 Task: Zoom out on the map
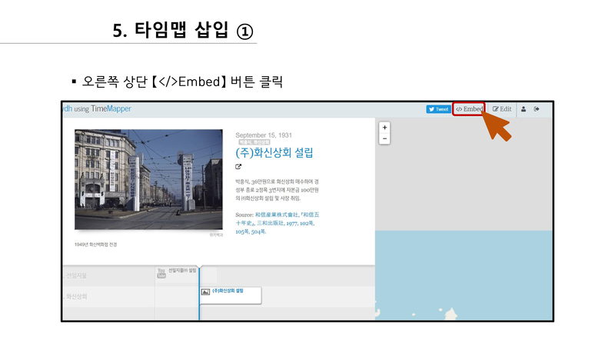385,138
